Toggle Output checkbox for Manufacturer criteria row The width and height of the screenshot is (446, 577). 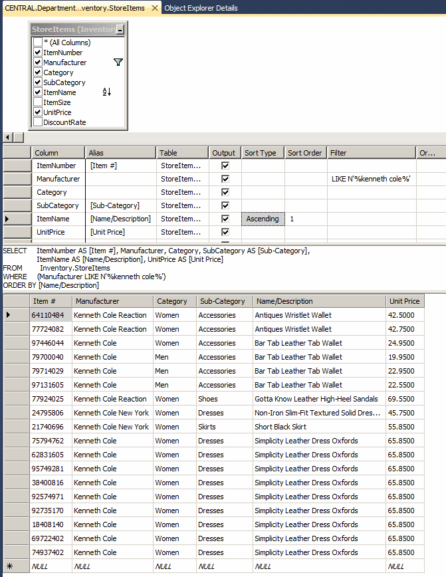[225, 179]
